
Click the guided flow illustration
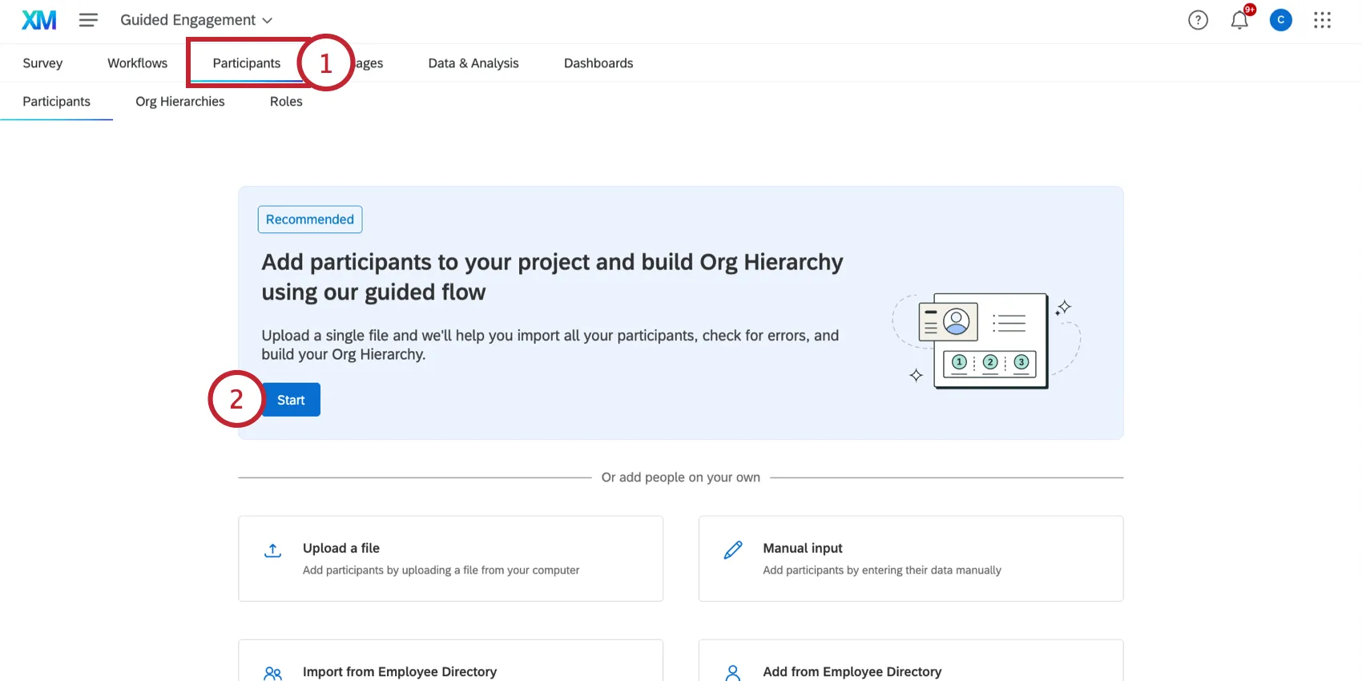(987, 340)
